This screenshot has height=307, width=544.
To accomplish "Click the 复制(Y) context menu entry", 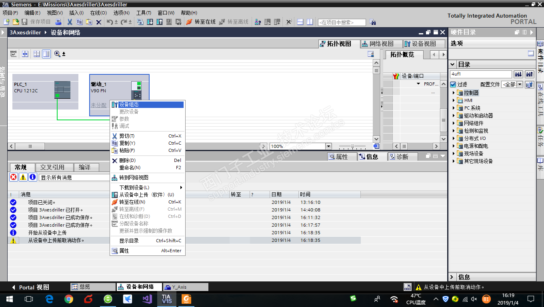I will (147, 143).
